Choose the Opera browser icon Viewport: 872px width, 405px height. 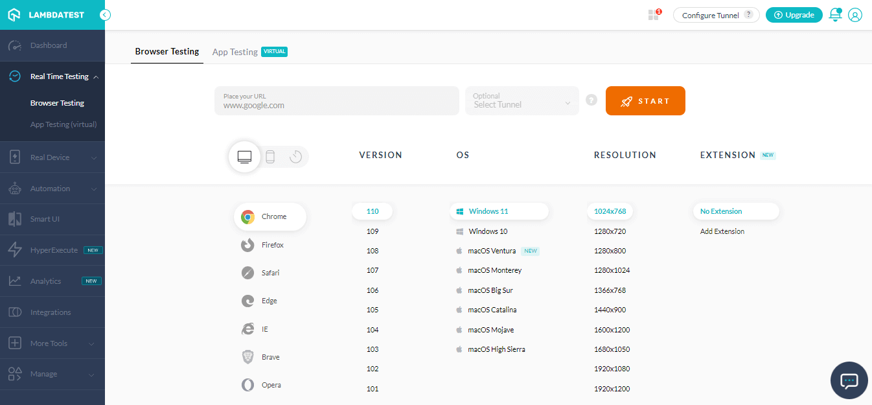(x=248, y=384)
